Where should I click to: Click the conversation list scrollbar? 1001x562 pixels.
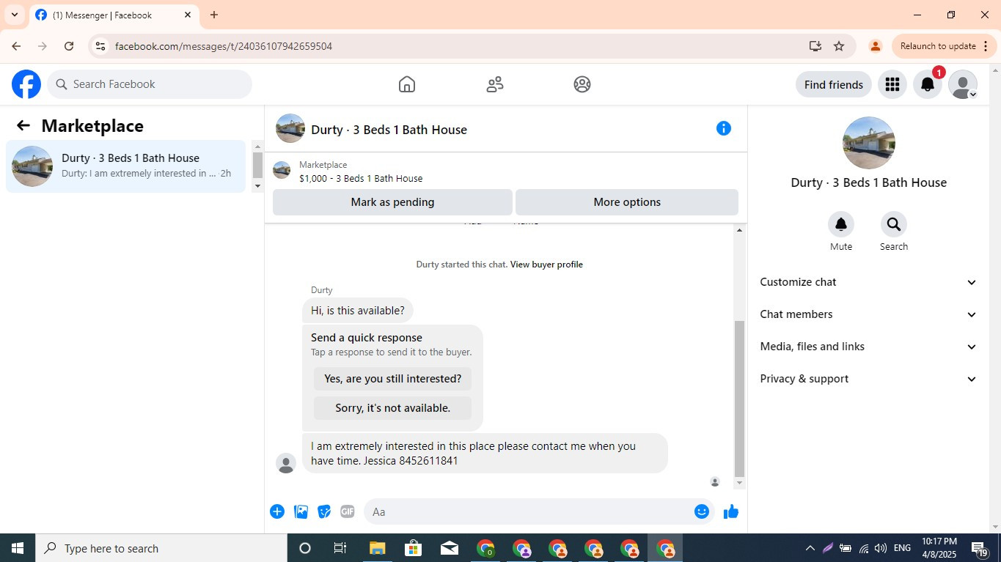[x=257, y=165]
